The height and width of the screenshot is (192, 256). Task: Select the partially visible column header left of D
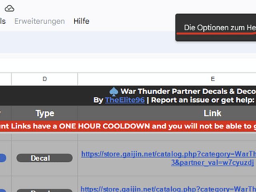click(x=6, y=79)
